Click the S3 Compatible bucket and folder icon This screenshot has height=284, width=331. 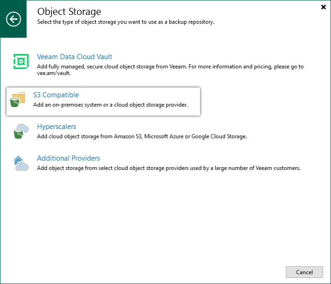18,100
